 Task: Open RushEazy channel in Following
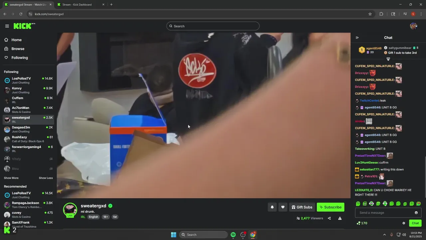click(x=28, y=139)
